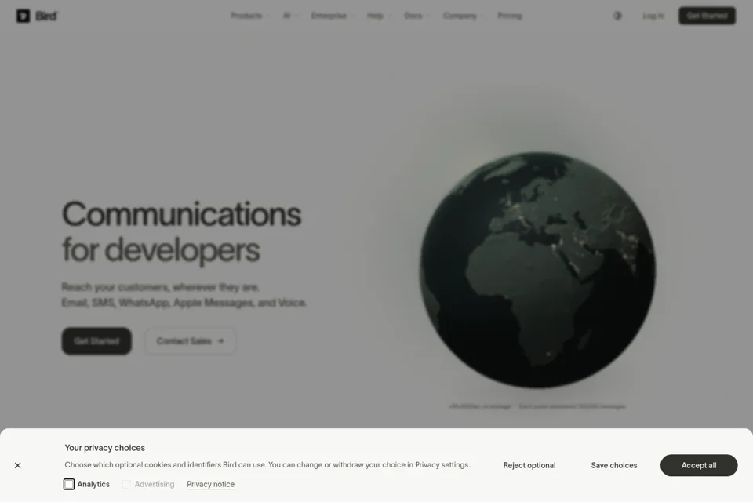
Task: Expand the Docs menu
Action: 417,16
